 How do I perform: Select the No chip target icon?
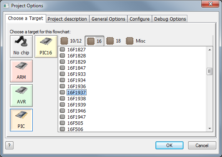pos(22,46)
